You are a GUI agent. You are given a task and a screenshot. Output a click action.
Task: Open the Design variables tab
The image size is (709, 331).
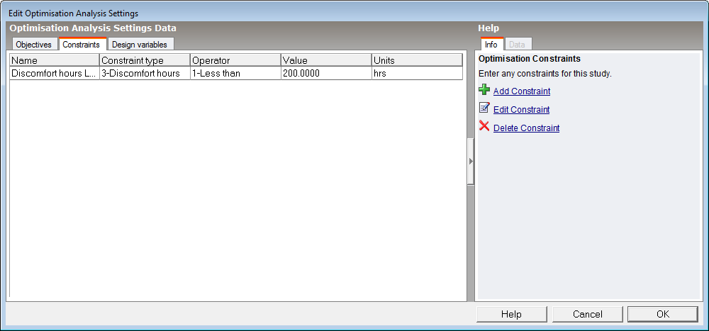(139, 45)
